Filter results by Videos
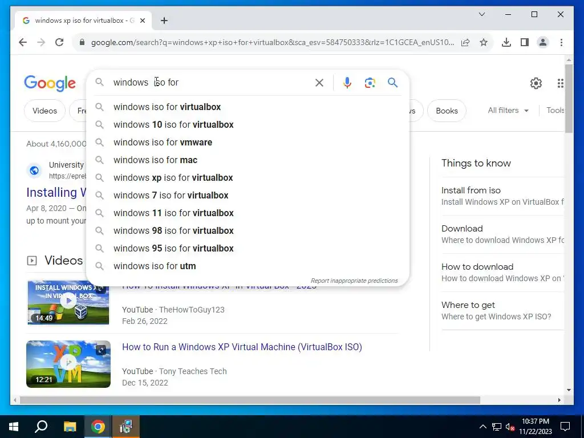The width and height of the screenshot is (584, 438). (x=44, y=111)
